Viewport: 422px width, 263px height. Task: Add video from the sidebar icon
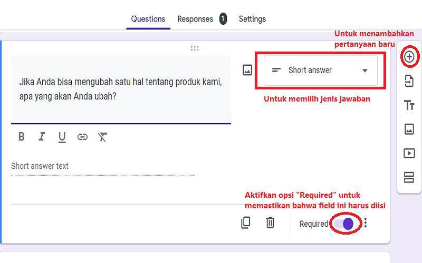(409, 153)
